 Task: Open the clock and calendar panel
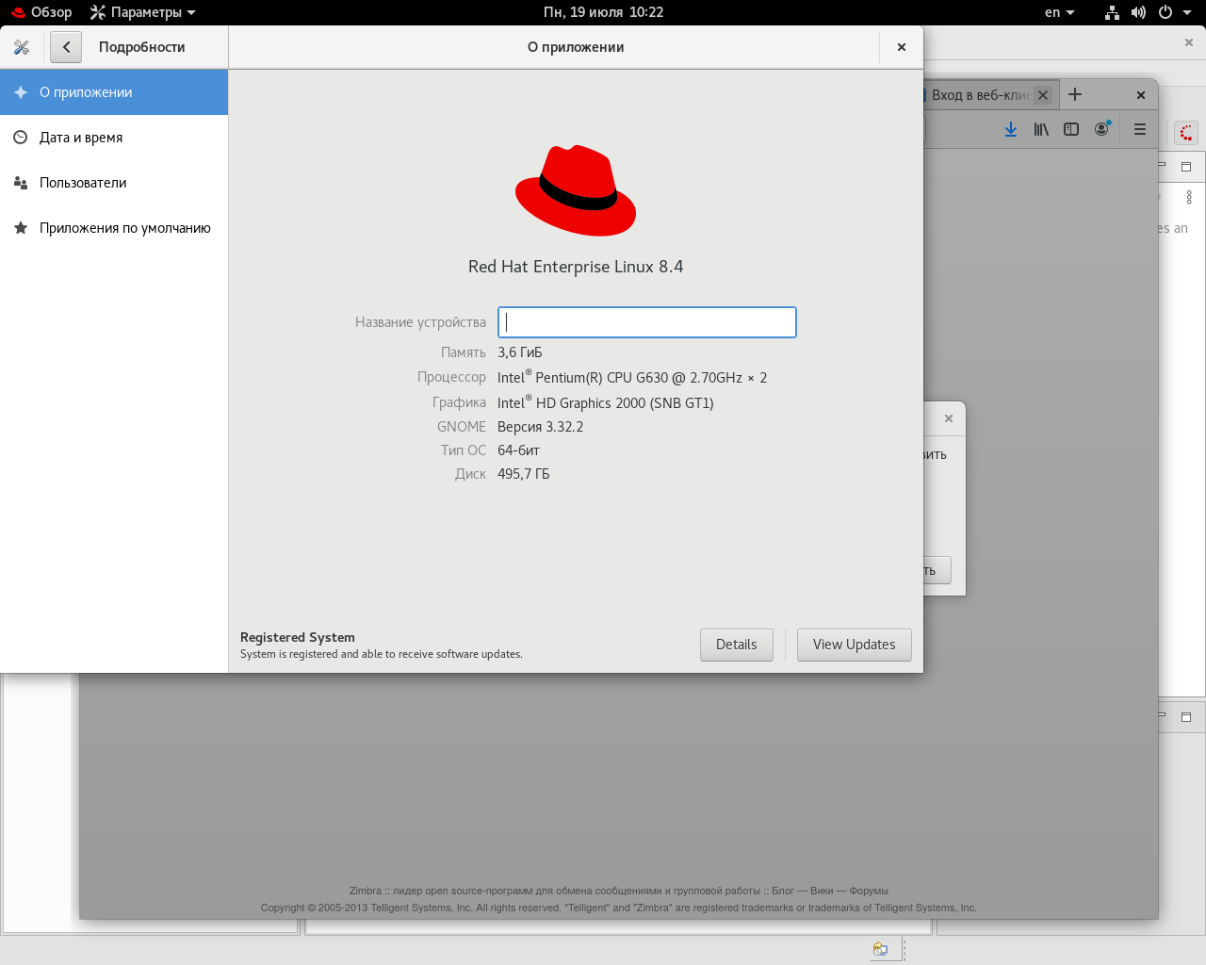click(x=603, y=12)
